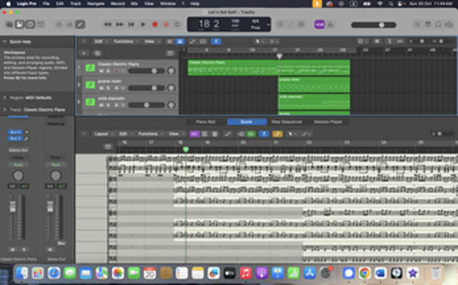Click the purple Count-in button

319,25
